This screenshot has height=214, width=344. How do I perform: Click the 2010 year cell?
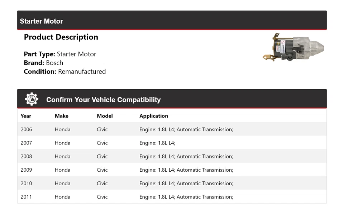click(x=26, y=183)
